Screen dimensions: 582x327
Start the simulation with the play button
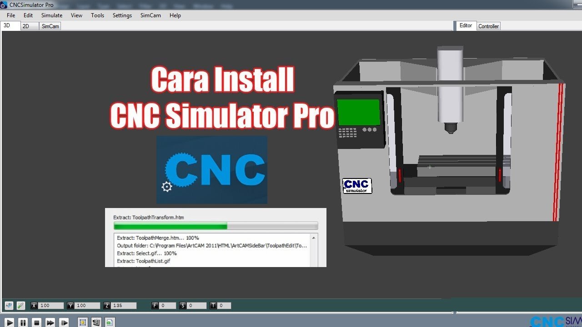tap(10, 322)
